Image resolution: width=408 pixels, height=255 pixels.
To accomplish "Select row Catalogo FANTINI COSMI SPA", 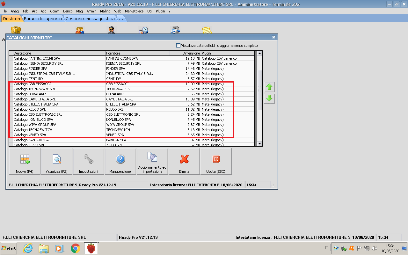I will pyautogui.click(x=132, y=58).
